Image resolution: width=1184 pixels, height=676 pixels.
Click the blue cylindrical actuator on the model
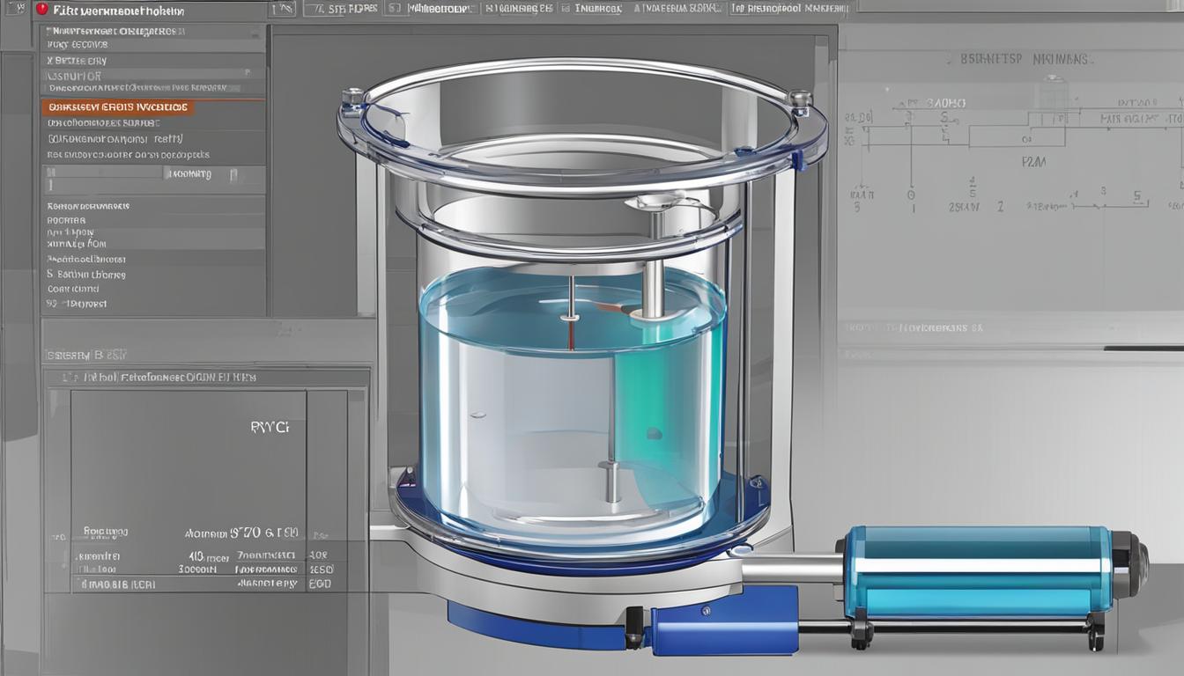pos(976,573)
